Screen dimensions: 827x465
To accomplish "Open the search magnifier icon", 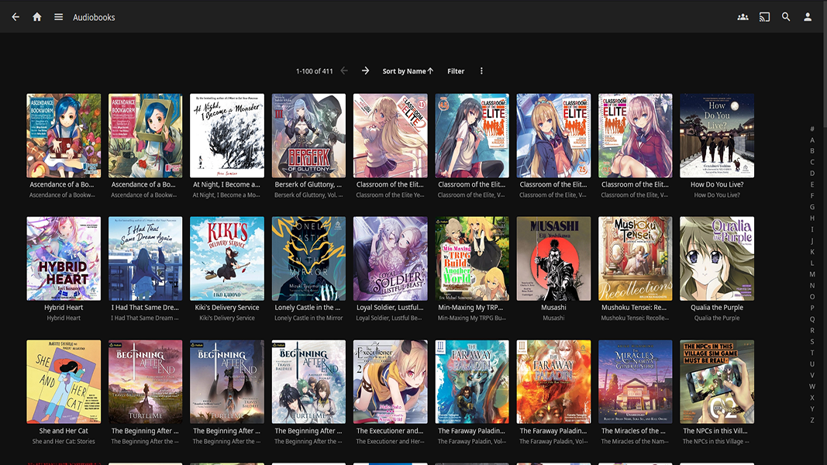I will tap(786, 17).
